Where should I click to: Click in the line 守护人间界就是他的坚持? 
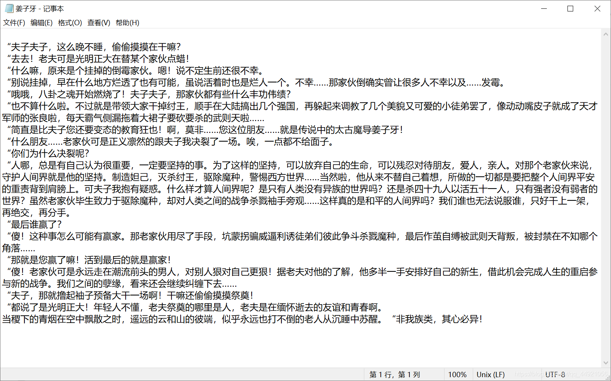(298, 177)
